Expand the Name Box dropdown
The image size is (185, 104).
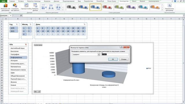coord(10,16)
